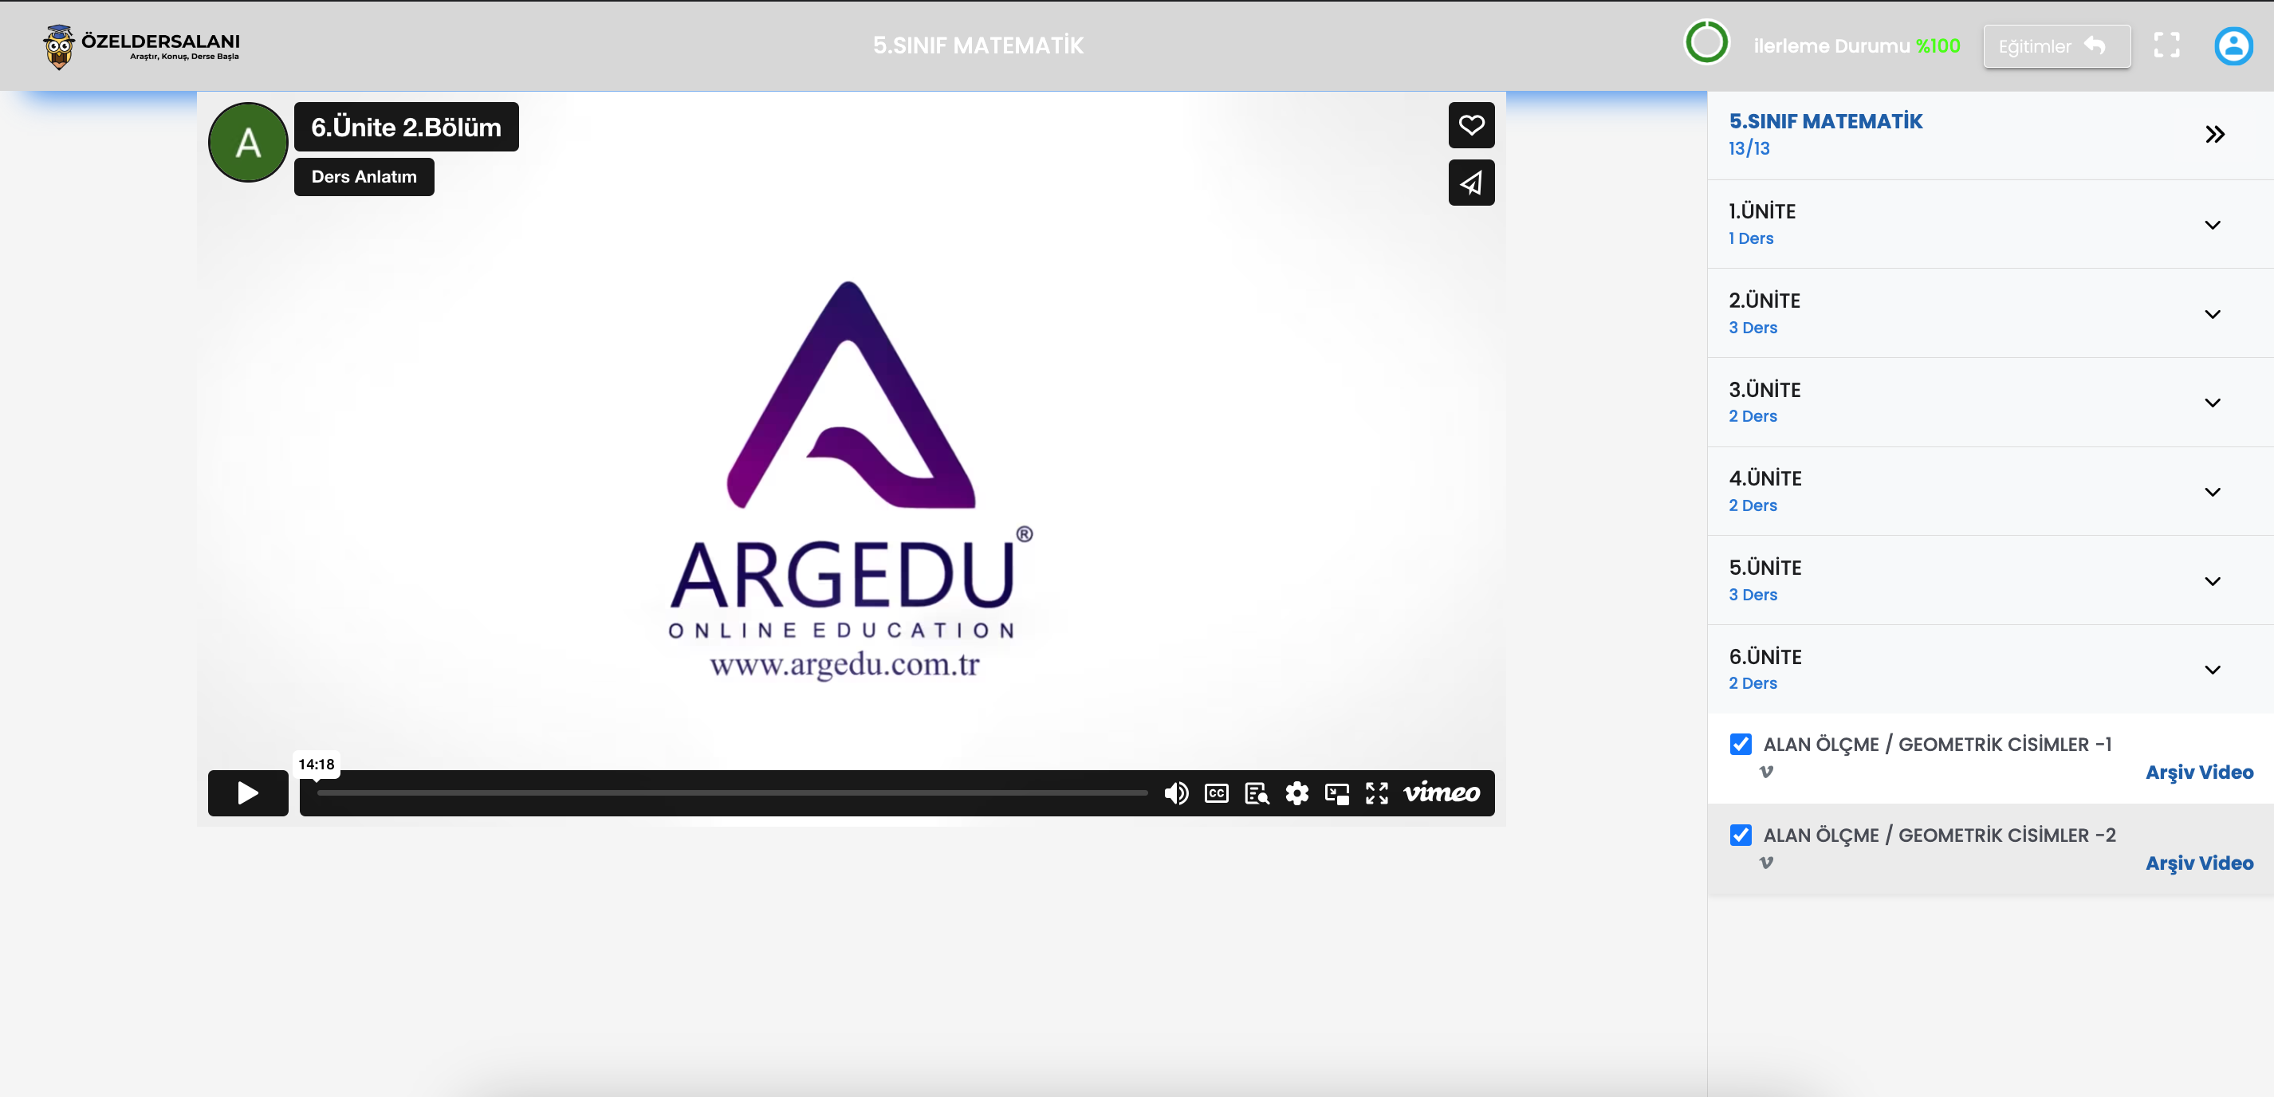Viewport: 2274px width, 1097px height.
Task: Expand the 3.ÜNİTE section
Action: 2211,403
